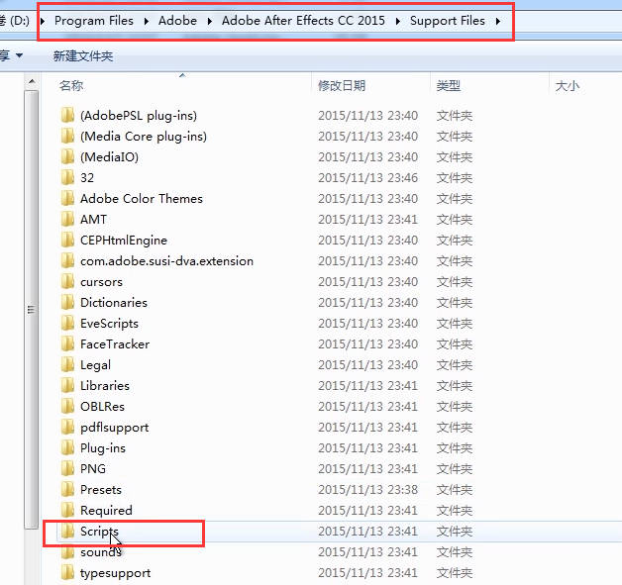
Task: Expand the arrow after Adobe After Effects CC 2015
Action: 398,21
